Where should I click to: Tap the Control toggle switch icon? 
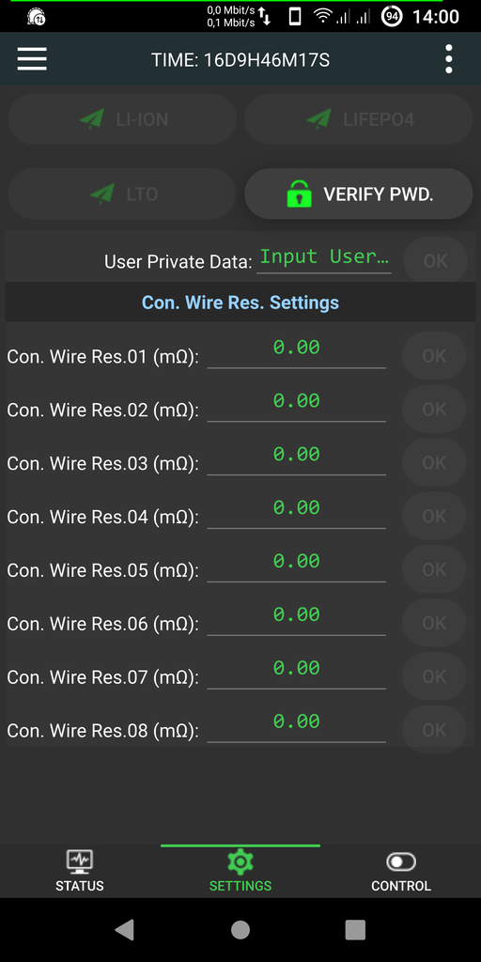[x=401, y=862]
